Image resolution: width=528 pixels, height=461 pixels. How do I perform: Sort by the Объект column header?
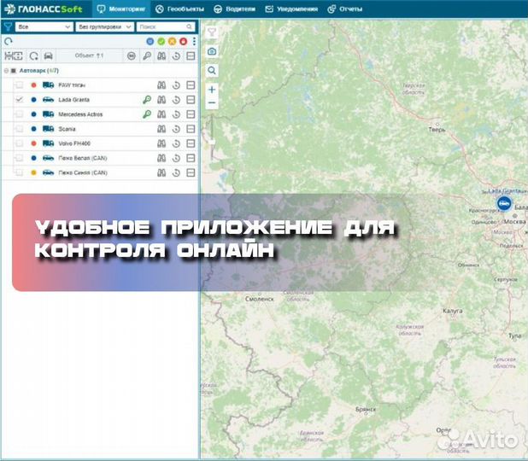(x=89, y=55)
